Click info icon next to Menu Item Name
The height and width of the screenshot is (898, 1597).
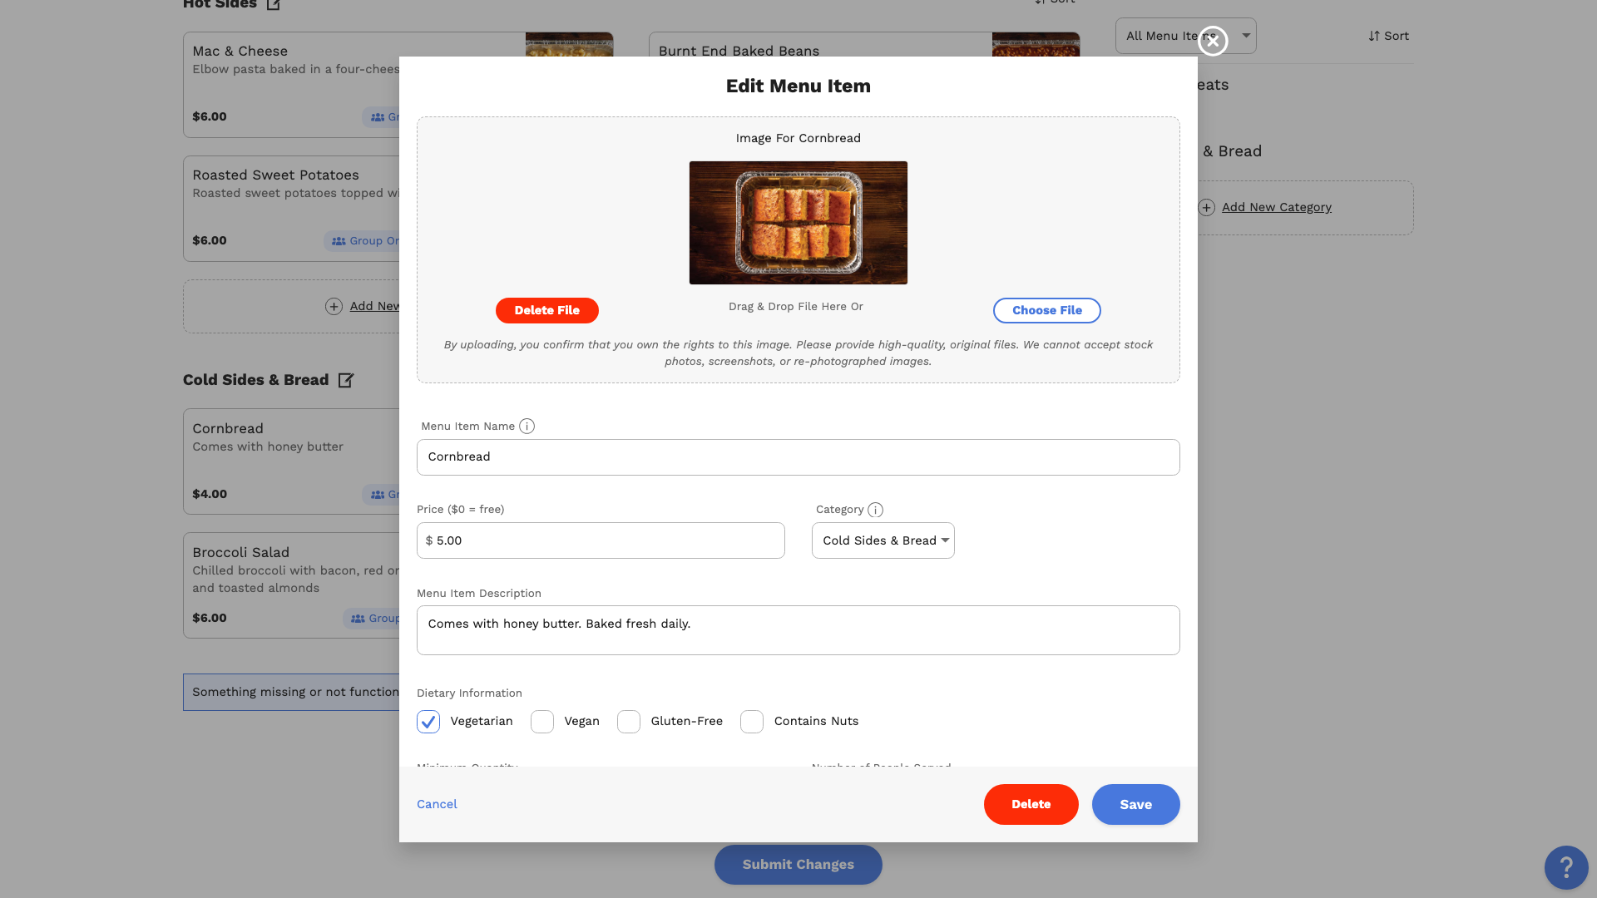[x=527, y=427]
